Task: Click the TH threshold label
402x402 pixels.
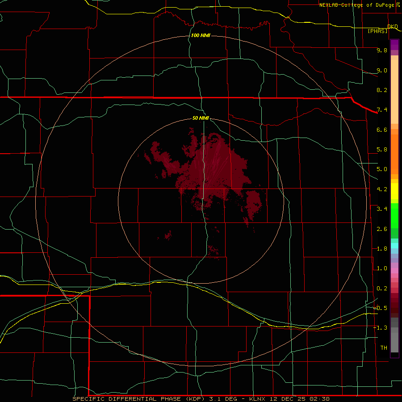Action: tap(384, 348)
